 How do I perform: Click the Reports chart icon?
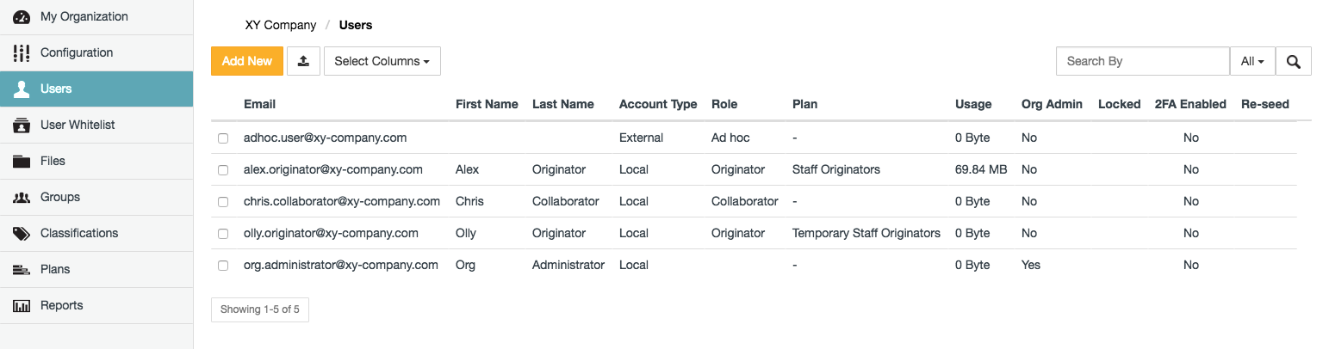22,305
